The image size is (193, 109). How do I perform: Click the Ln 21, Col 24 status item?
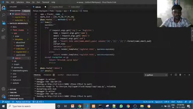[148, 102]
